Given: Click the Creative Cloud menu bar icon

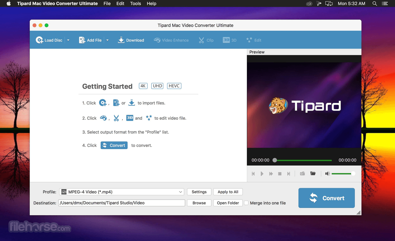Looking at the screenshot, I should (x=309, y=4).
